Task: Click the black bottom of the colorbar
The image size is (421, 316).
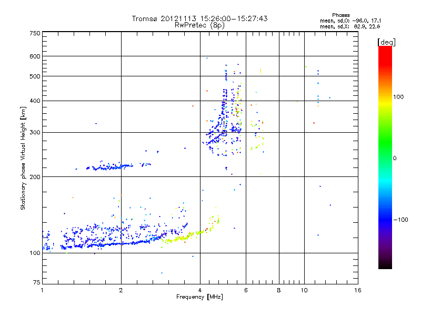Action: (385, 265)
